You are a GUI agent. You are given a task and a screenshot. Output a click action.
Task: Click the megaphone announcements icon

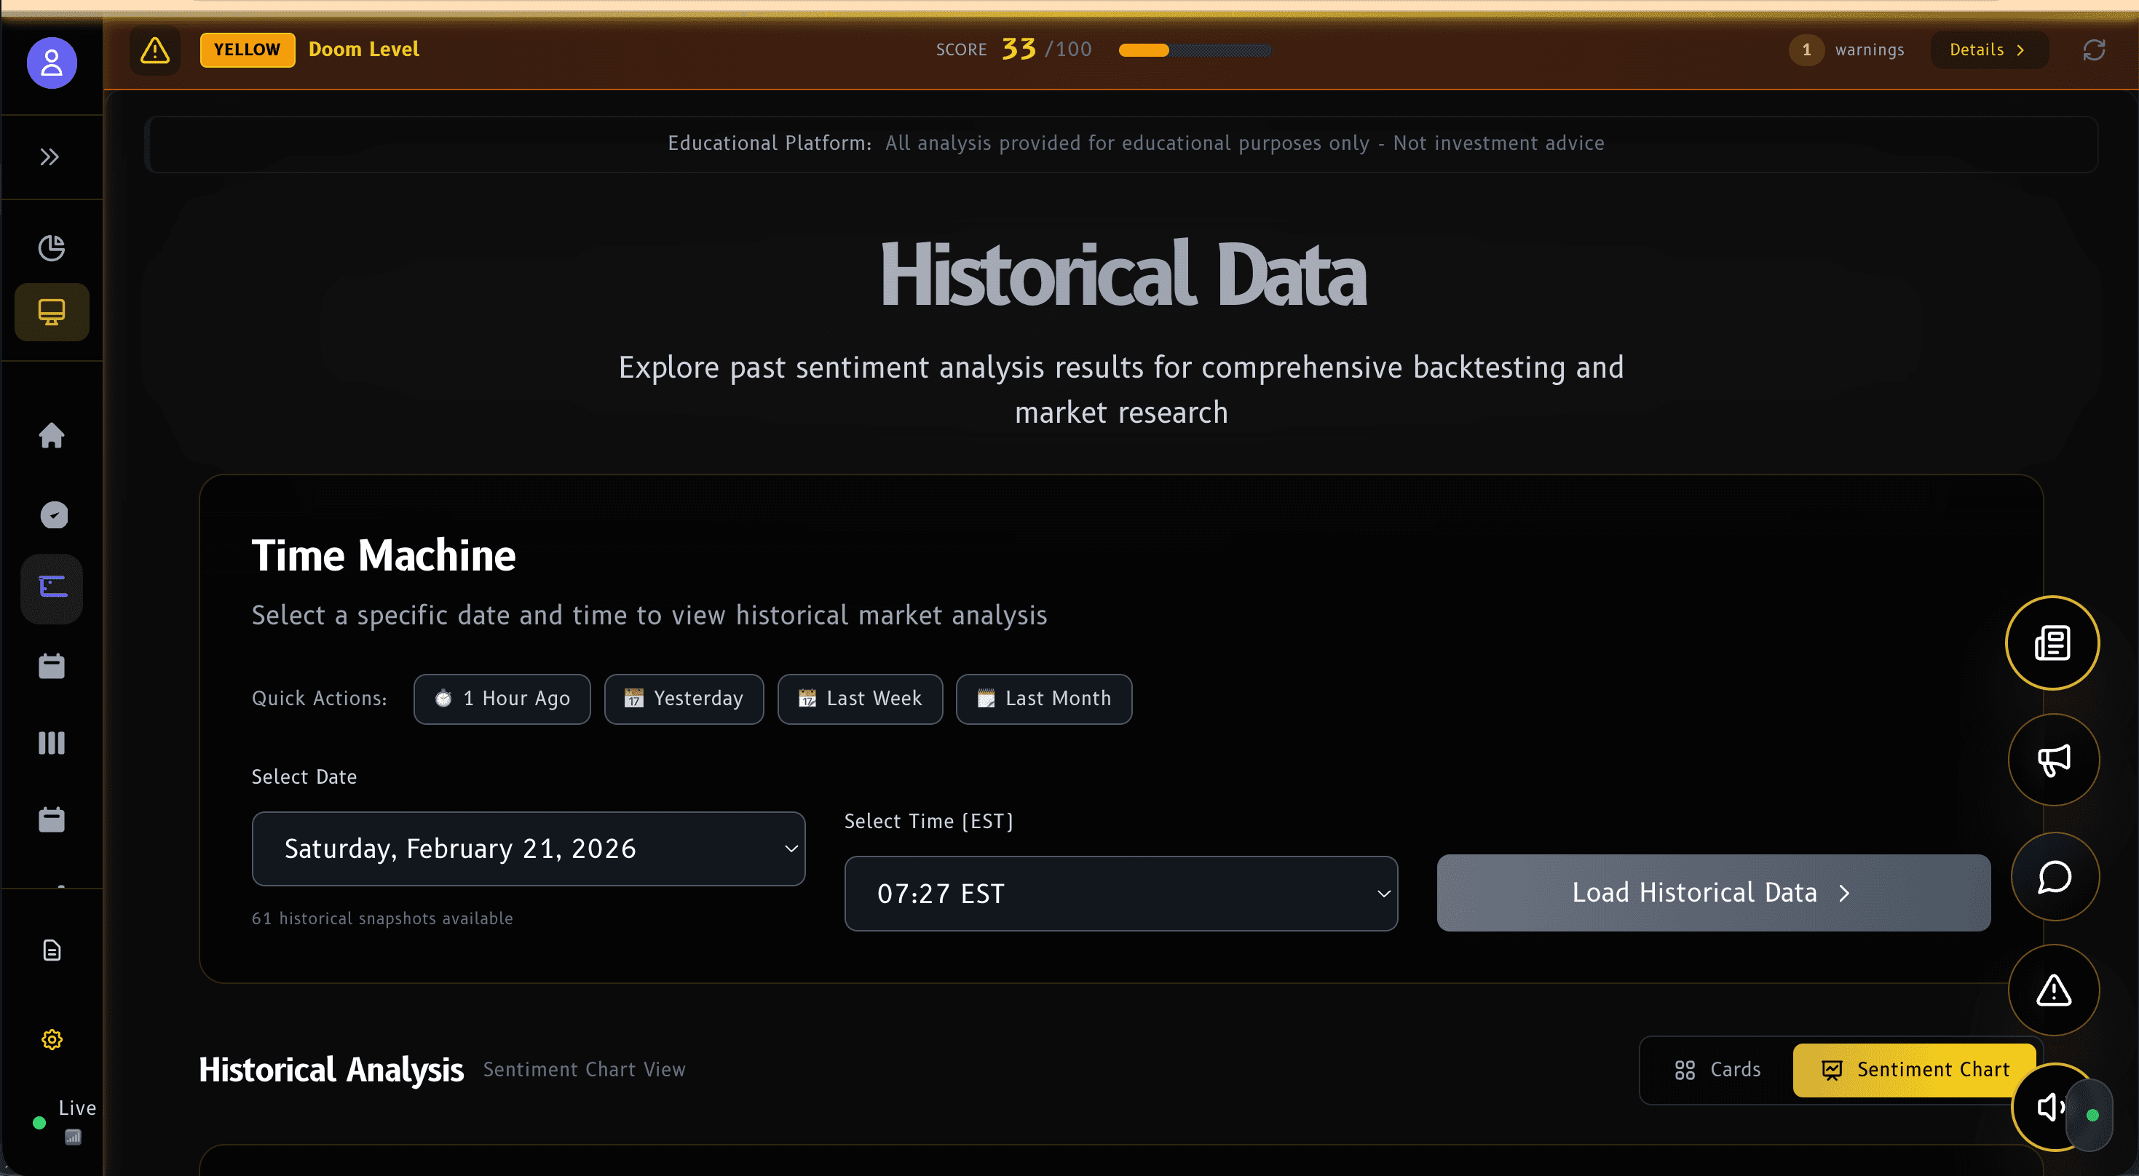[2054, 760]
